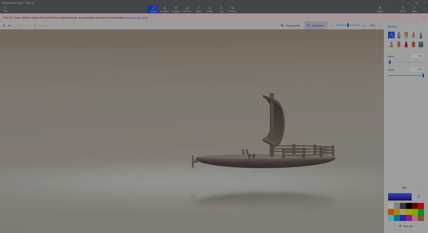Viewport: 428px width, 233px height.
Task: Toggle 3B görünüm view mode
Action: pos(316,25)
